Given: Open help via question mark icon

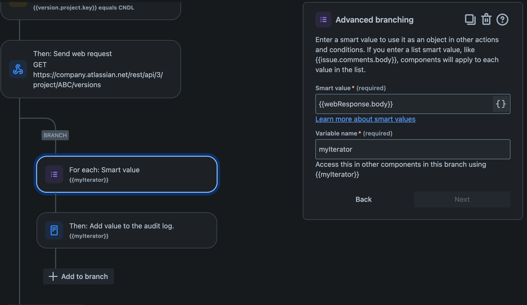Looking at the screenshot, I should pos(502,20).
